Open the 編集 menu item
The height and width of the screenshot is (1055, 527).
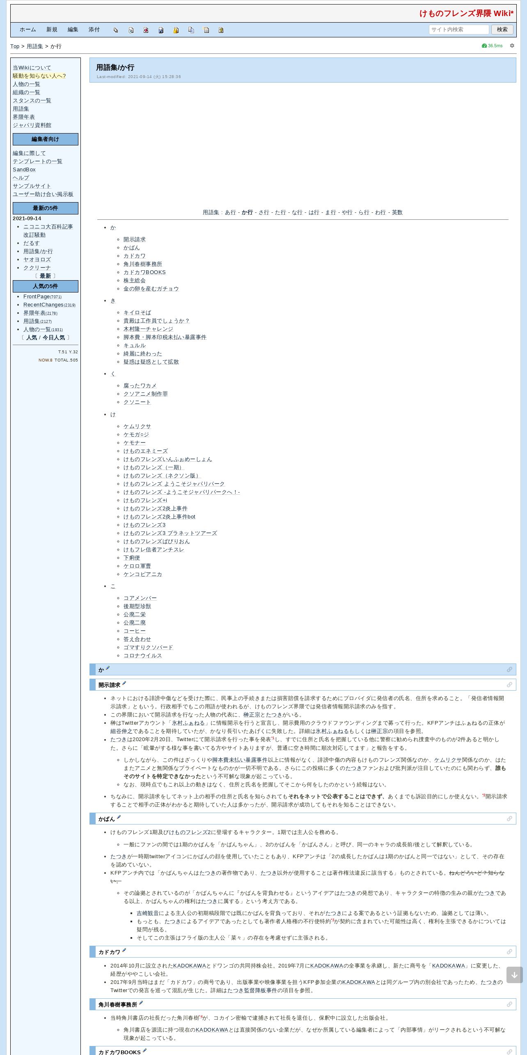tap(73, 30)
